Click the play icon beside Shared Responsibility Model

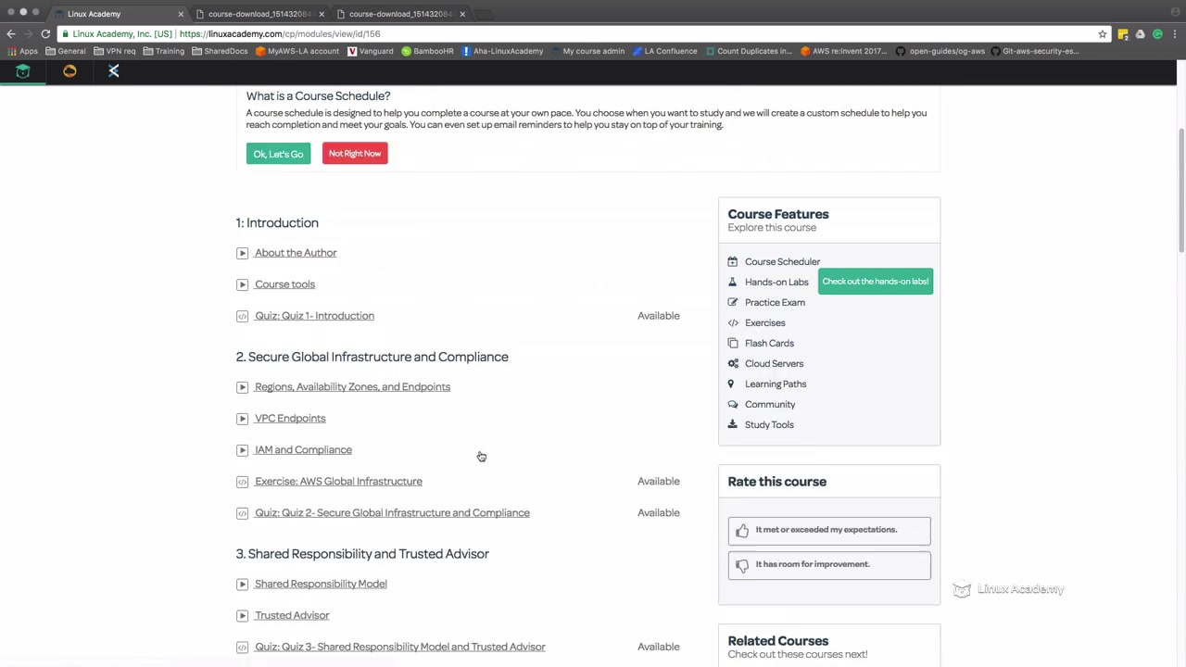pos(242,585)
